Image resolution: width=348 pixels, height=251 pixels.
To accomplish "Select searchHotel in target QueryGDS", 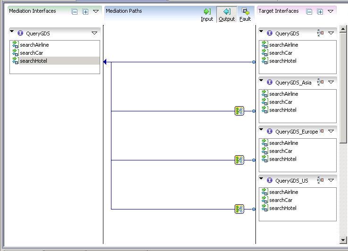I will pyautogui.click(x=283, y=61).
